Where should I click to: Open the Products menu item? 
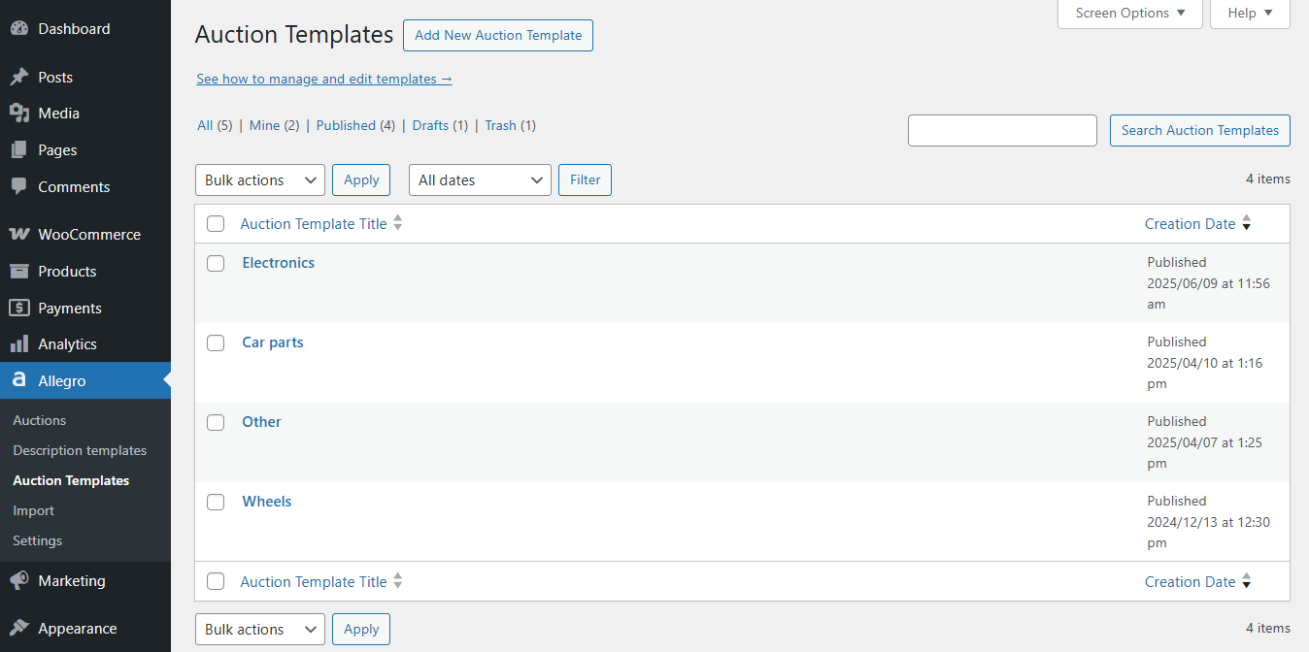(85, 272)
